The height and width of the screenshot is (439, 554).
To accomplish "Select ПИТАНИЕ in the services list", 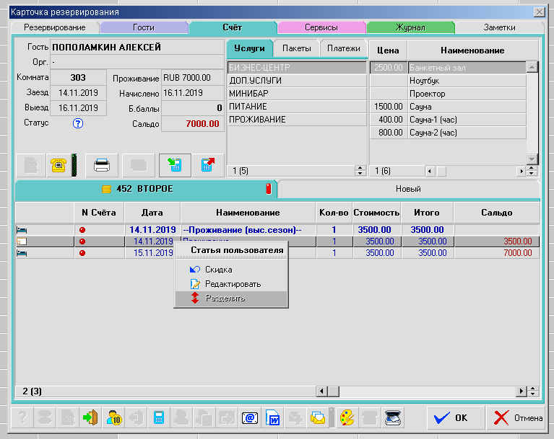I will (x=248, y=107).
